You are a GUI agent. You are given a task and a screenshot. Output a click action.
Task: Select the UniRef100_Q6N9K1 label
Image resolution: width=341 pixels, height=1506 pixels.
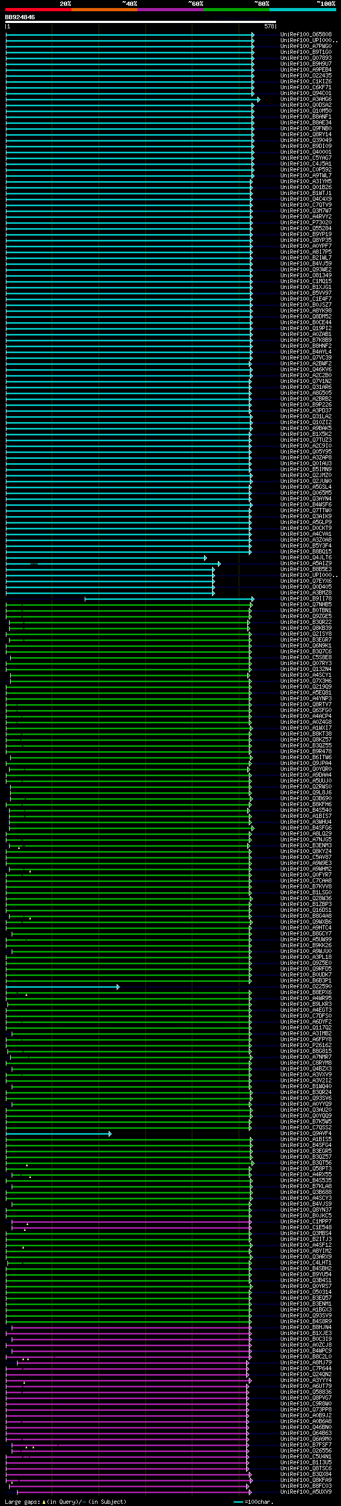pos(306,645)
